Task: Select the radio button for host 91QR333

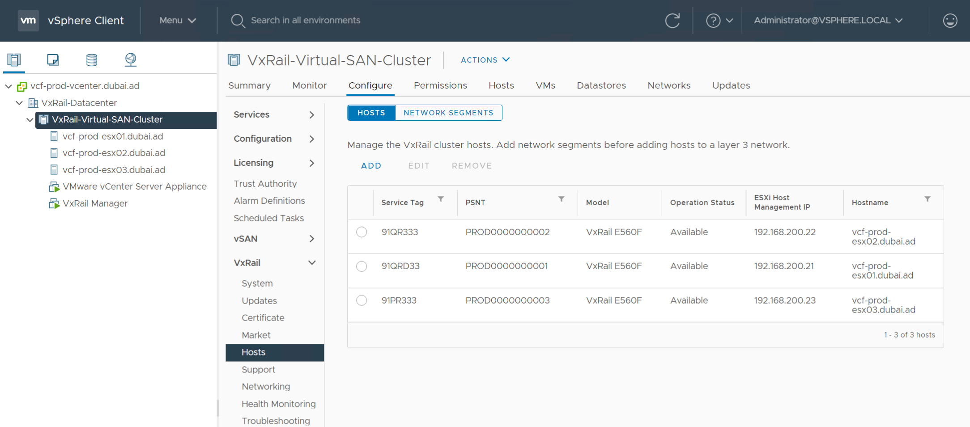Action: tap(361, 232)
